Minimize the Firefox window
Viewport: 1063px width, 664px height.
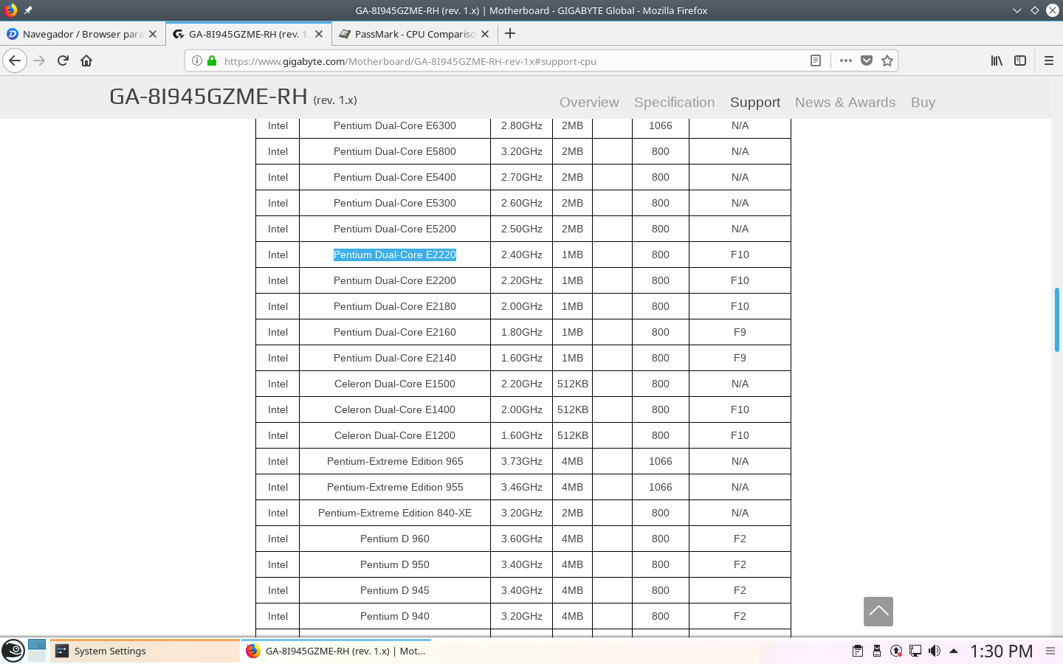tap(1017, 10)
